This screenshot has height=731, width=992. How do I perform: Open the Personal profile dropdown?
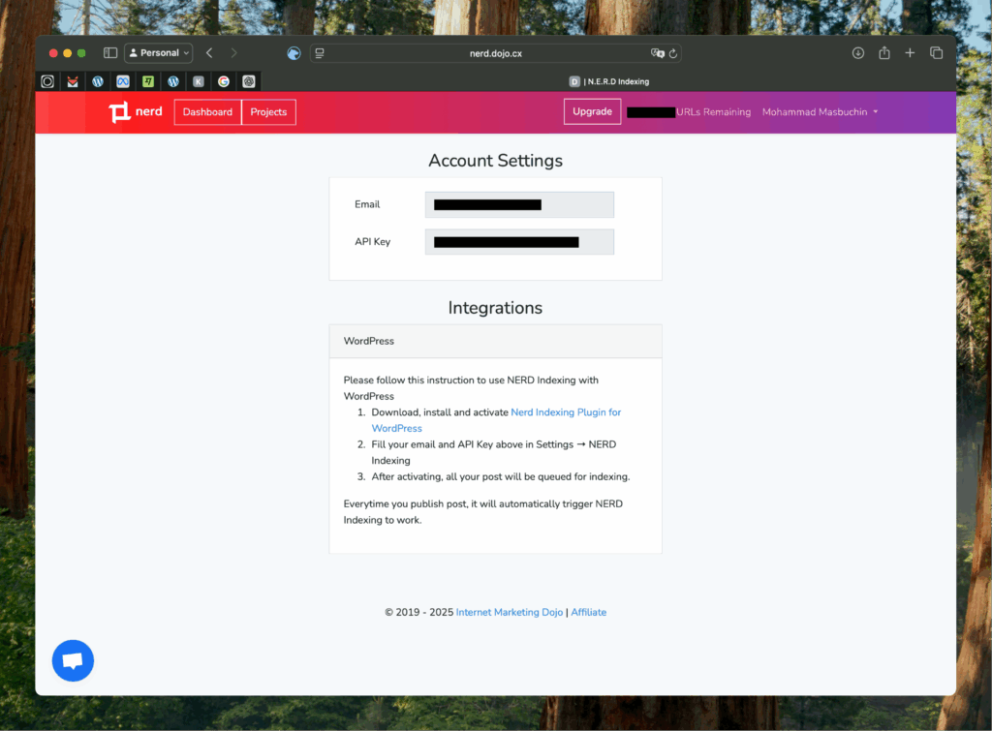pos(159,53)
